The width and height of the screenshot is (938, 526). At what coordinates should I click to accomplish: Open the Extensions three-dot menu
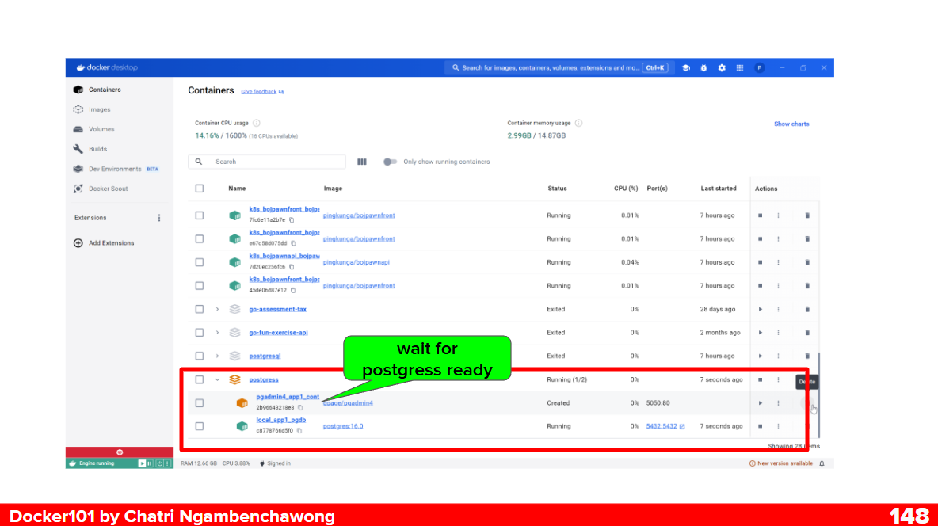point(159,218)
